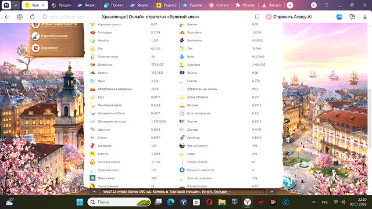Open the Парламент menu icon

coord(35,48)
